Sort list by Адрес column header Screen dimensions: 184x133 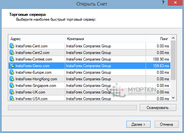tap(37, 39)
